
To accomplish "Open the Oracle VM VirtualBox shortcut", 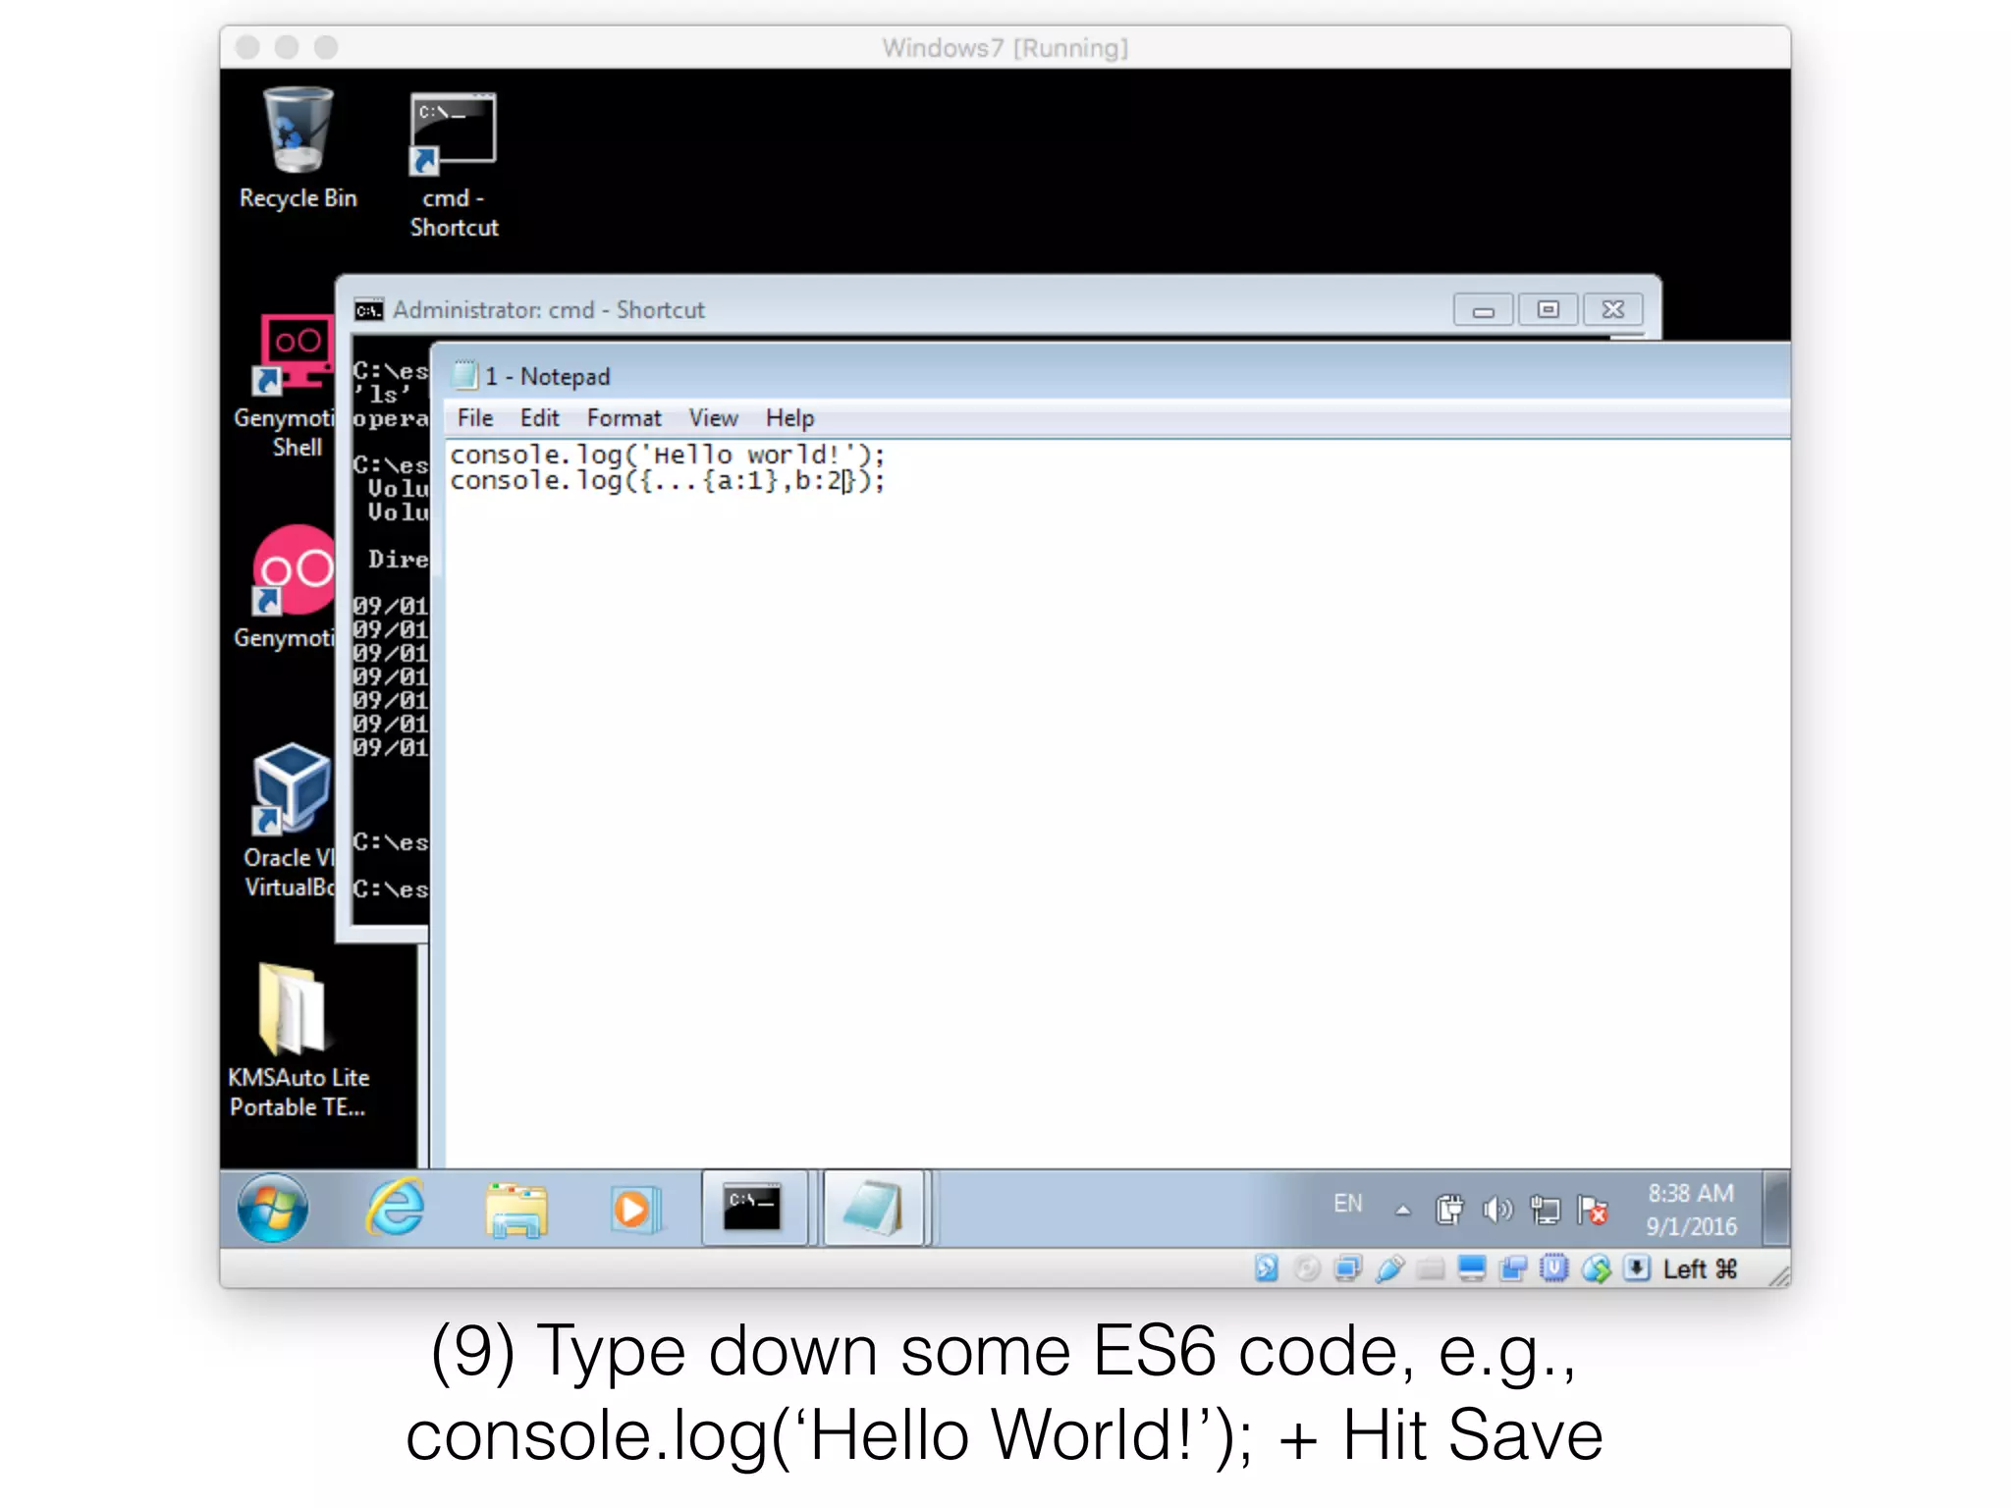I will point(291,788).
